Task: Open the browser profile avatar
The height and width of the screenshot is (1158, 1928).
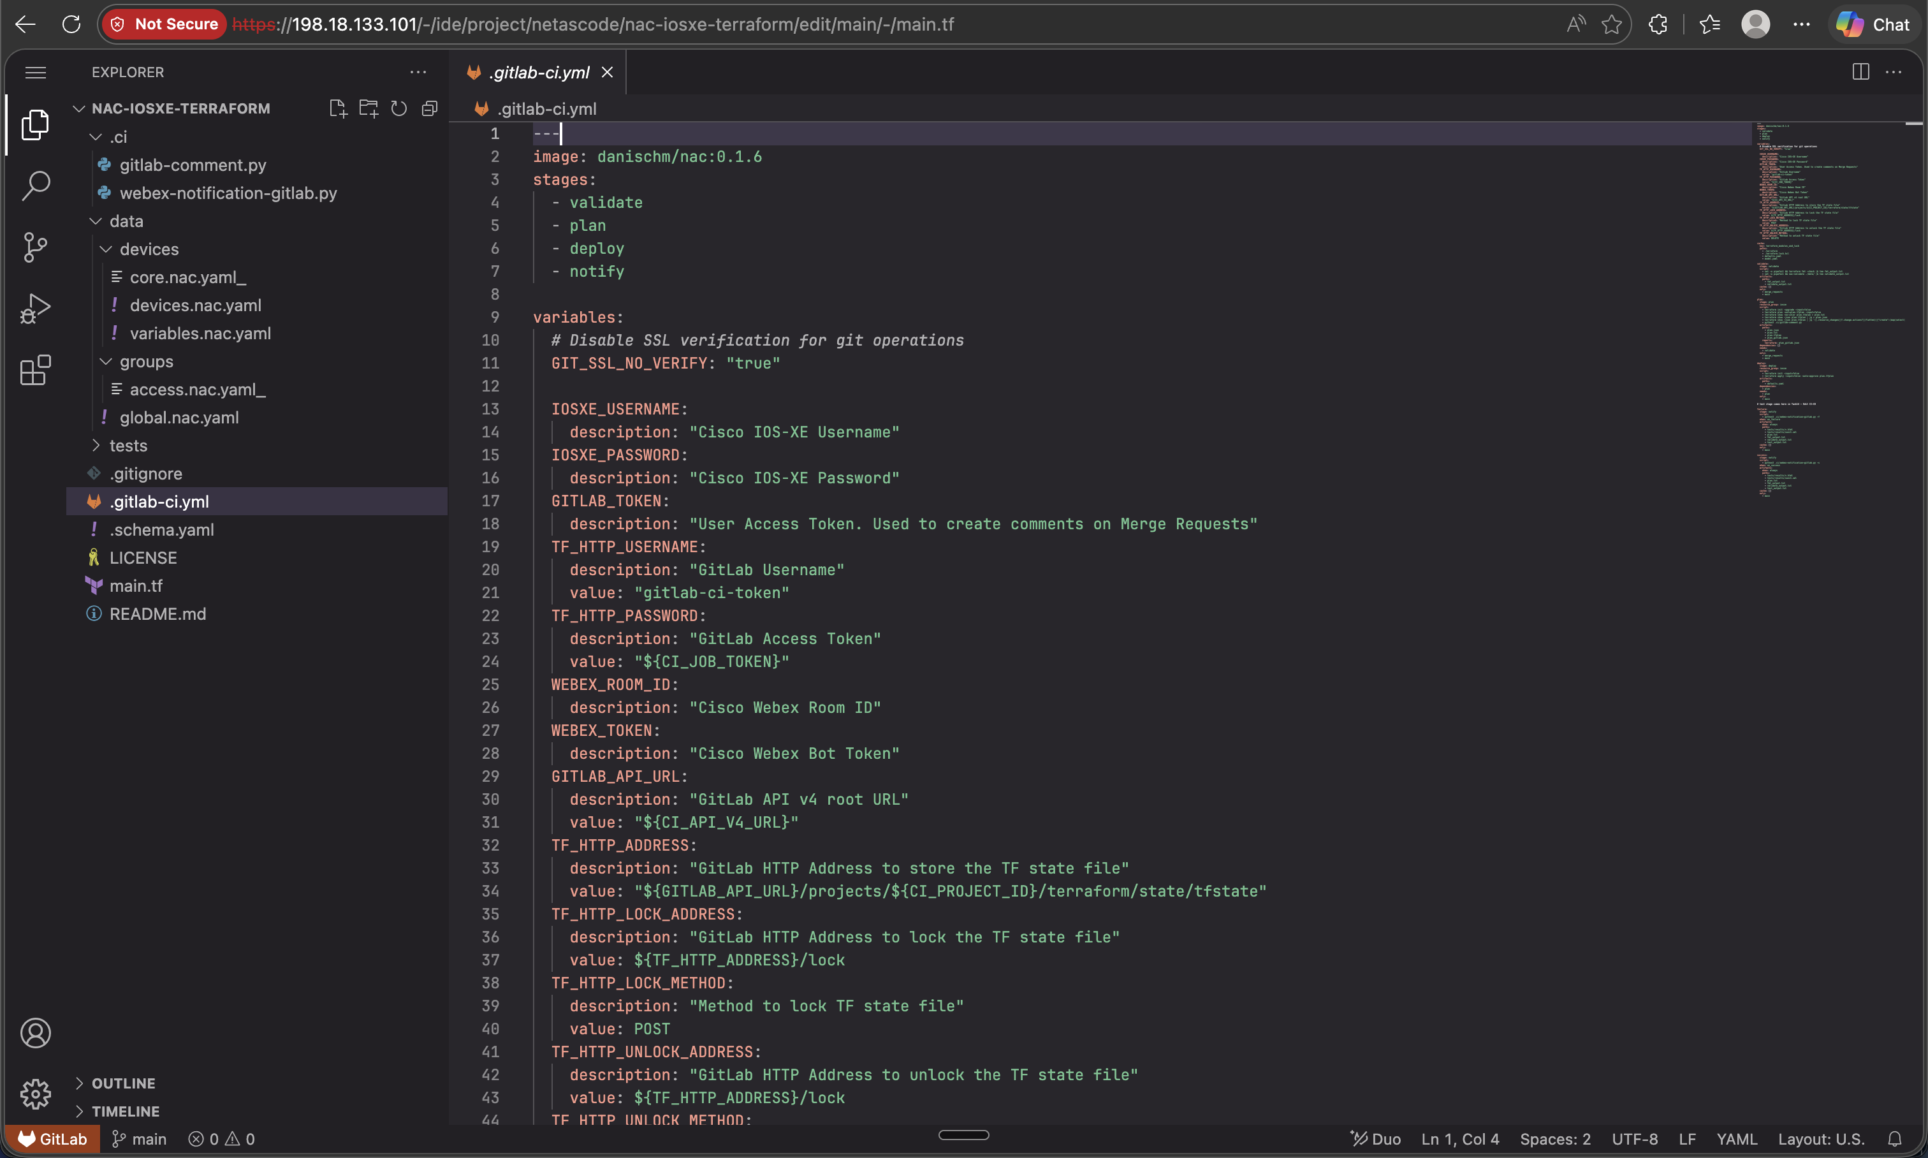Action: [1756, 24]
